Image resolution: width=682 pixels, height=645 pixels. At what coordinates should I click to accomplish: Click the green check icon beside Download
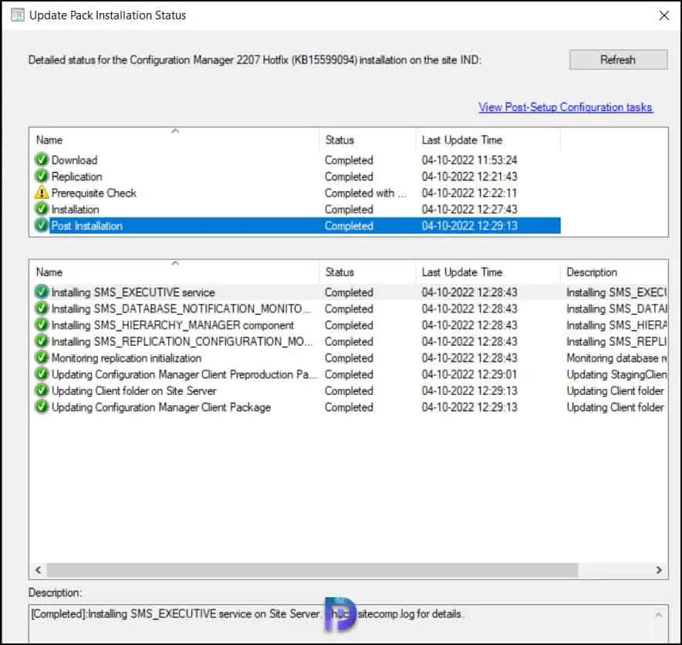click(x=42, y=160)
